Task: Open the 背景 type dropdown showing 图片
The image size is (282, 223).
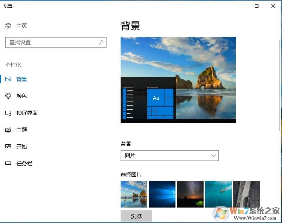Action: pos(169,155)
